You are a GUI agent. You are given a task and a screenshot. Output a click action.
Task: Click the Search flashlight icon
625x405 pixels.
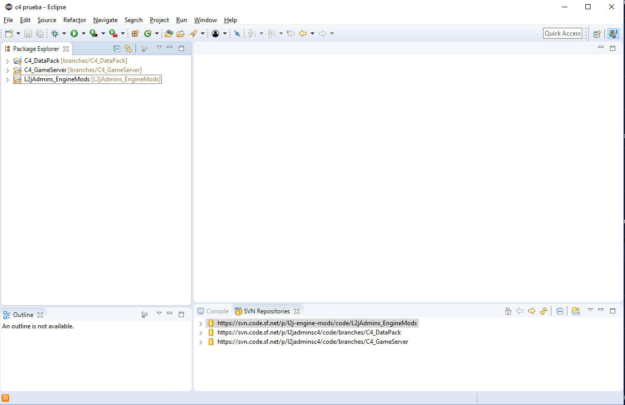tap(193, 33)
